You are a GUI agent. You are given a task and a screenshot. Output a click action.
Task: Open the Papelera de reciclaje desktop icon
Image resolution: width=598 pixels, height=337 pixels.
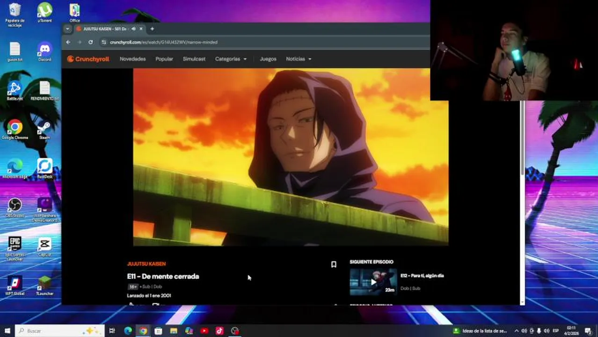coord(15,15)
